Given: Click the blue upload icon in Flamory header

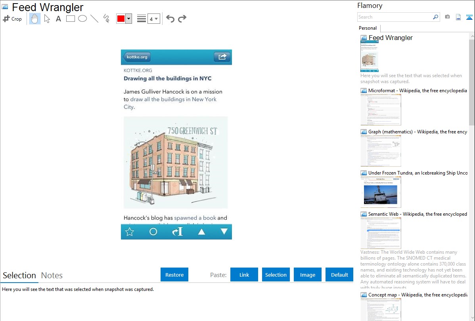Looking at the screenshot, I should (469, 17).
